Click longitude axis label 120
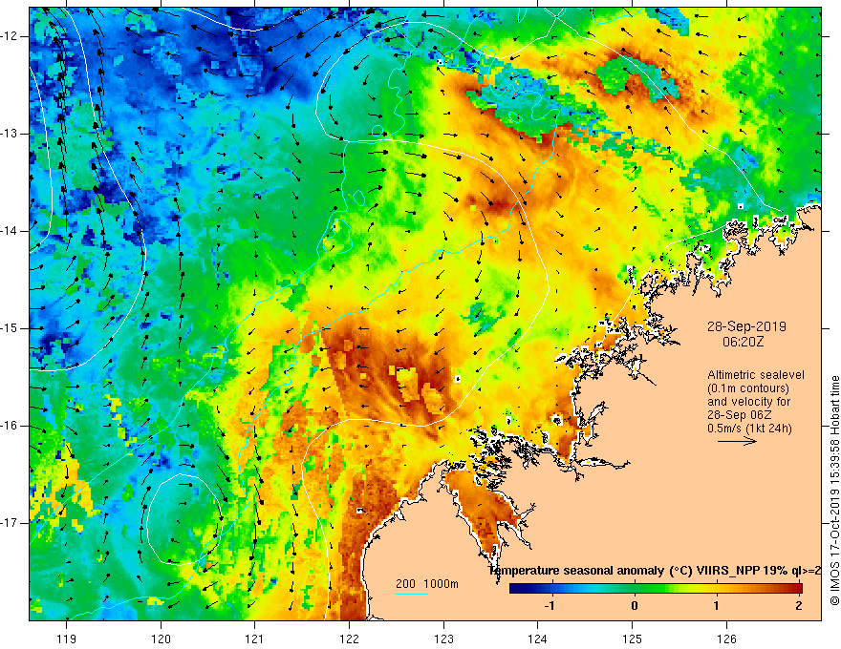This screenshot has width=841, height=649. coord(161,639)
